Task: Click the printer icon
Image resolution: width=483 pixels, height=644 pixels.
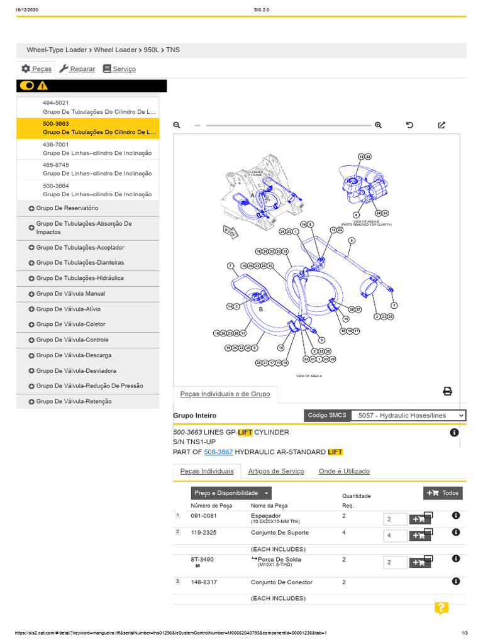Action: [447, 391]
